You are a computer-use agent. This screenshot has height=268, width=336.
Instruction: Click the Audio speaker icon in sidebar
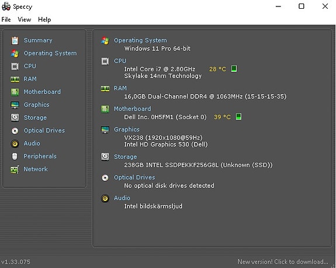click(15, 144)
